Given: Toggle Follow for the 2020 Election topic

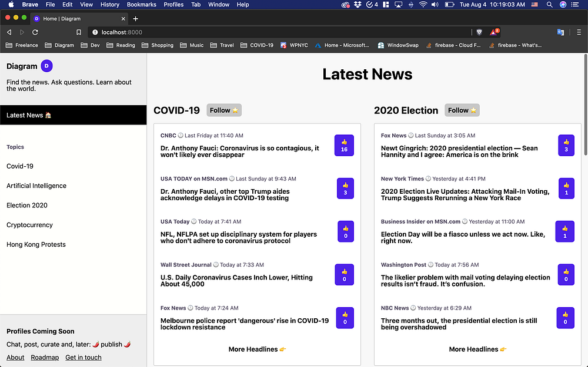Looking at the screenshot, I should pyautogui.click(x=462, y=110).
